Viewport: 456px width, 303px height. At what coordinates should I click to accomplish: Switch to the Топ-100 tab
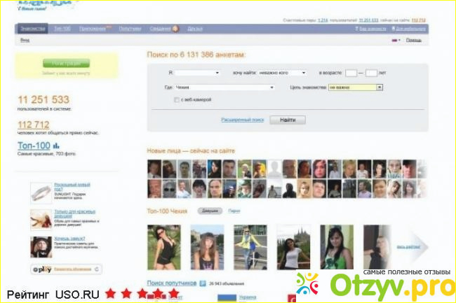62,29
